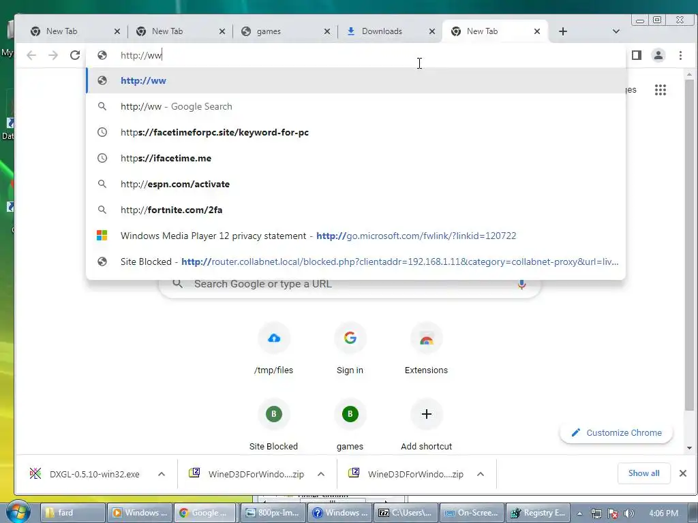Open second WineD3DForWindo zip download
698x523 pixels.
406,474
